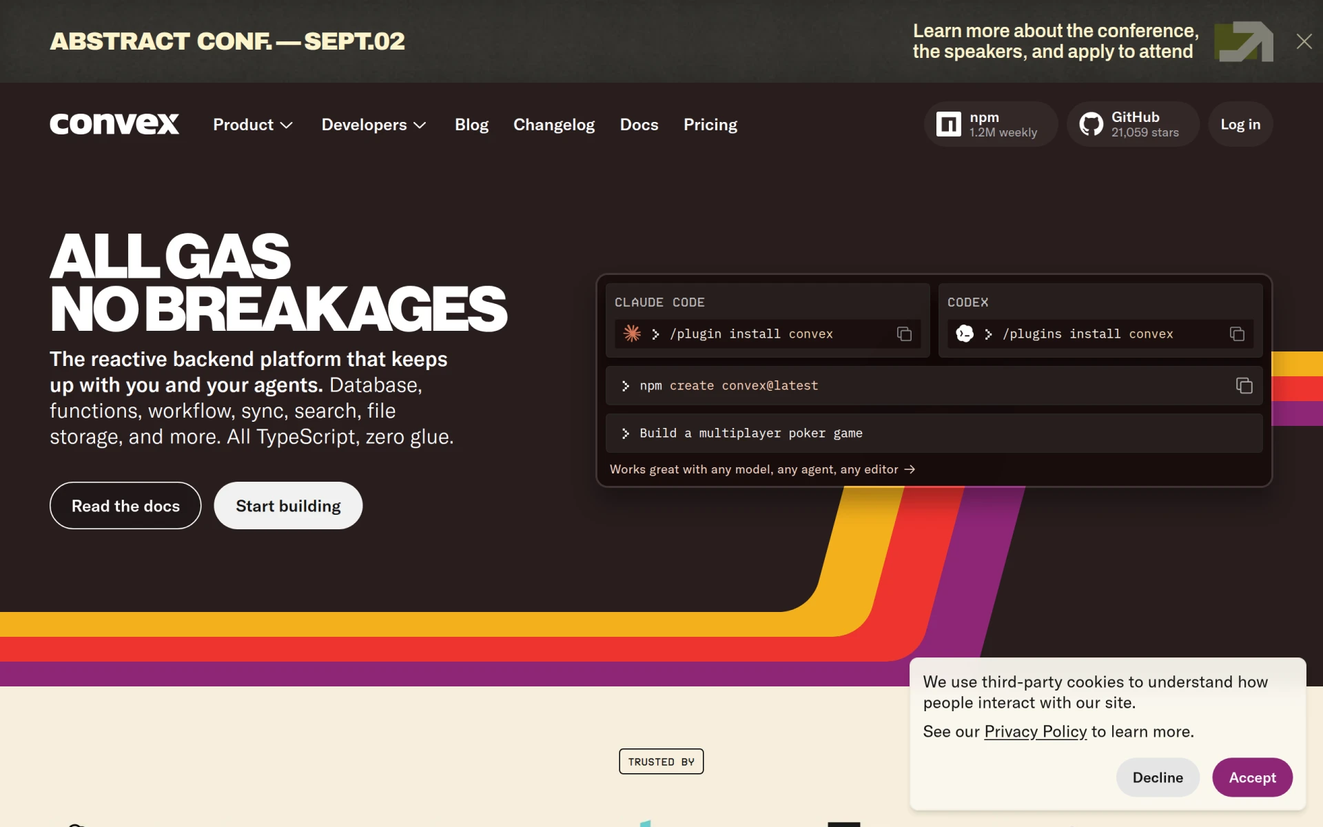Screen dimensions: 1323x827
Task: Click the ABSTRACT CONF. — SEPT.02 heading
Action: pyautogui.click(x=227, y=41)
